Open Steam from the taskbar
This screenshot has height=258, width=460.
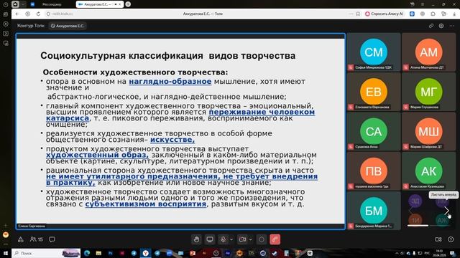(x=275, y=253)
